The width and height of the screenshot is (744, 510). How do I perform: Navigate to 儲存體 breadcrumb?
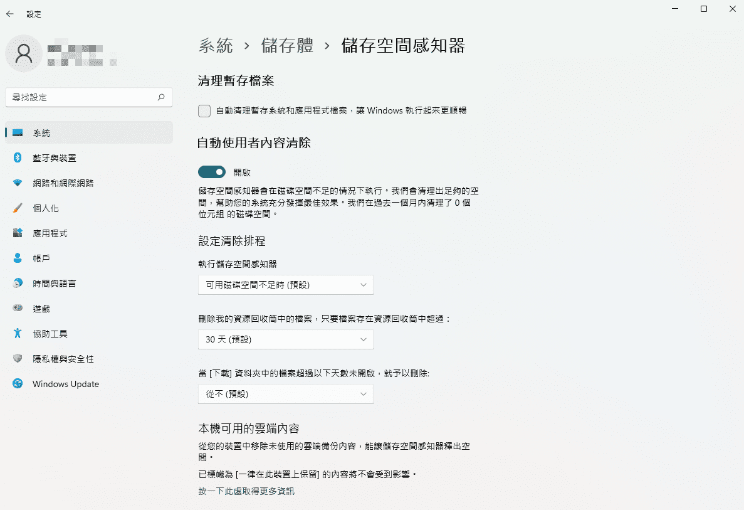click(287, 46)
